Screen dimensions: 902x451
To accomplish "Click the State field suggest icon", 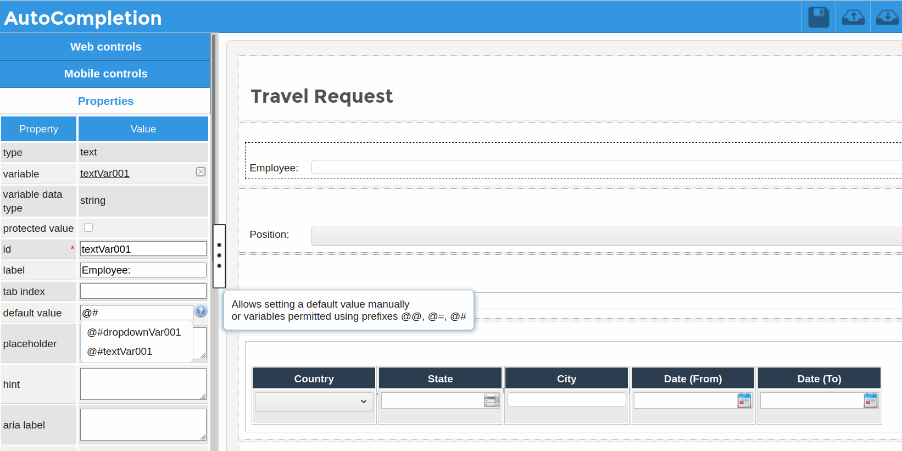I will point(492,400).
